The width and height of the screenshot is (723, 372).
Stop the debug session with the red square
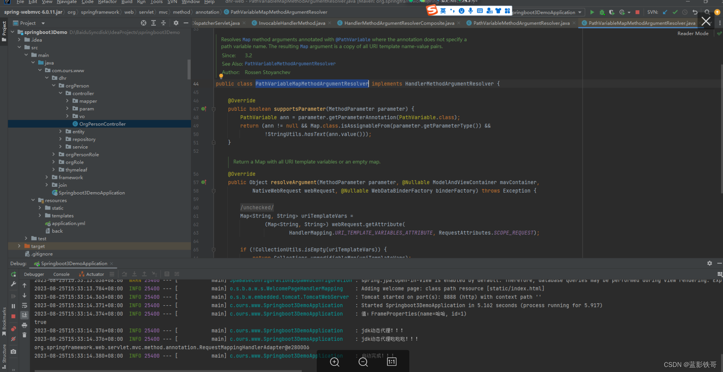pyautogui.click(x=14, y=316)
